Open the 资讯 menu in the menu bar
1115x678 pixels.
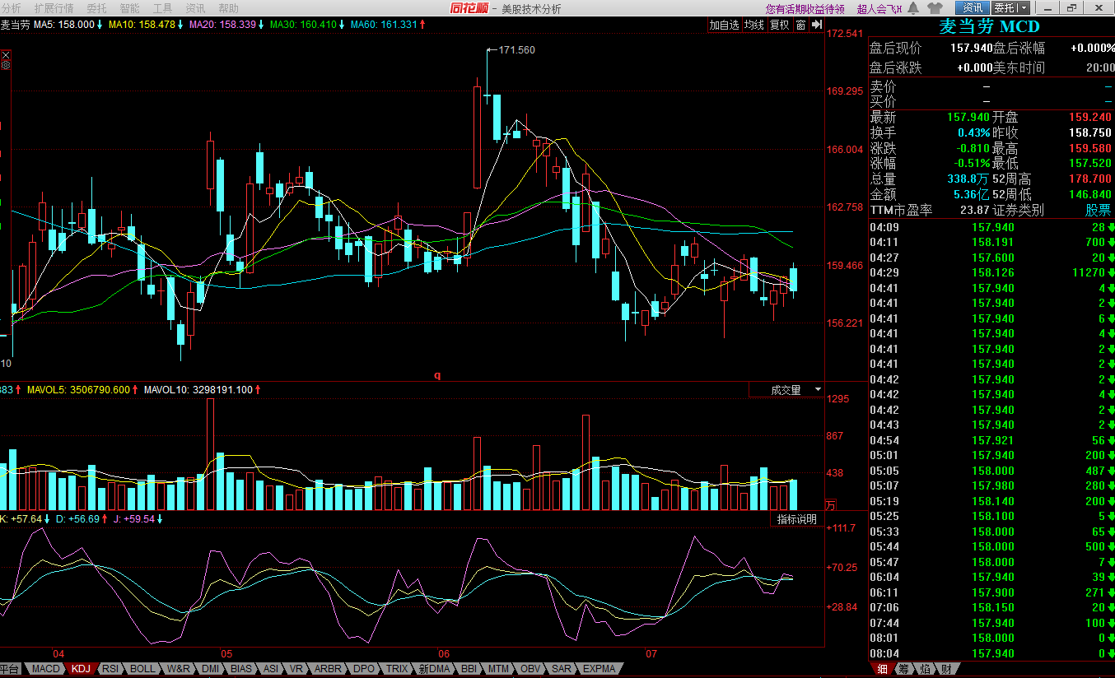pos(195,8)
